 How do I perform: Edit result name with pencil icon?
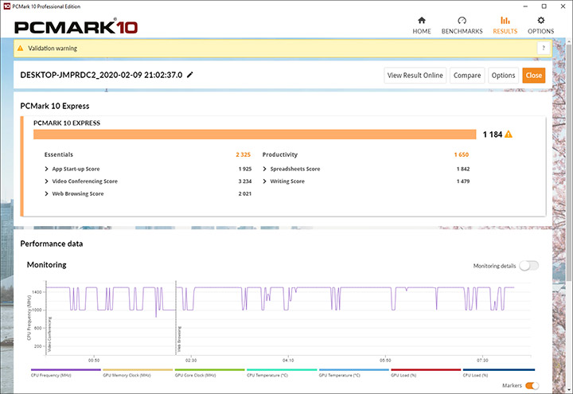pyautogui.click(x=190, y=75)
